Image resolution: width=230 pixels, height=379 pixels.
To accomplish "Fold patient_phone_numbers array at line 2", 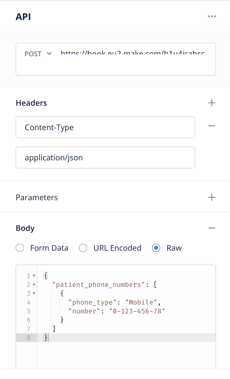I will pyautogui.click(x=34, y=285).
